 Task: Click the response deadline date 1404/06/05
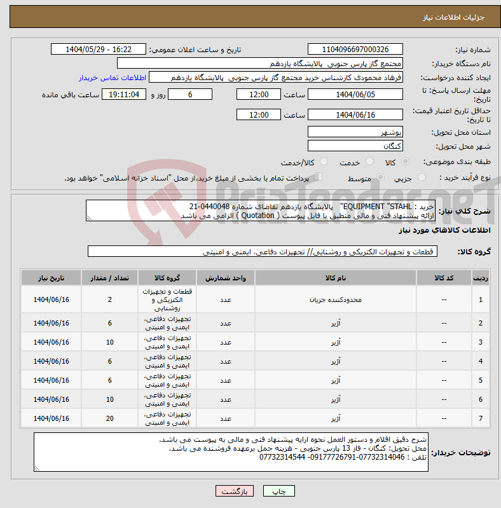pos(355,94)
